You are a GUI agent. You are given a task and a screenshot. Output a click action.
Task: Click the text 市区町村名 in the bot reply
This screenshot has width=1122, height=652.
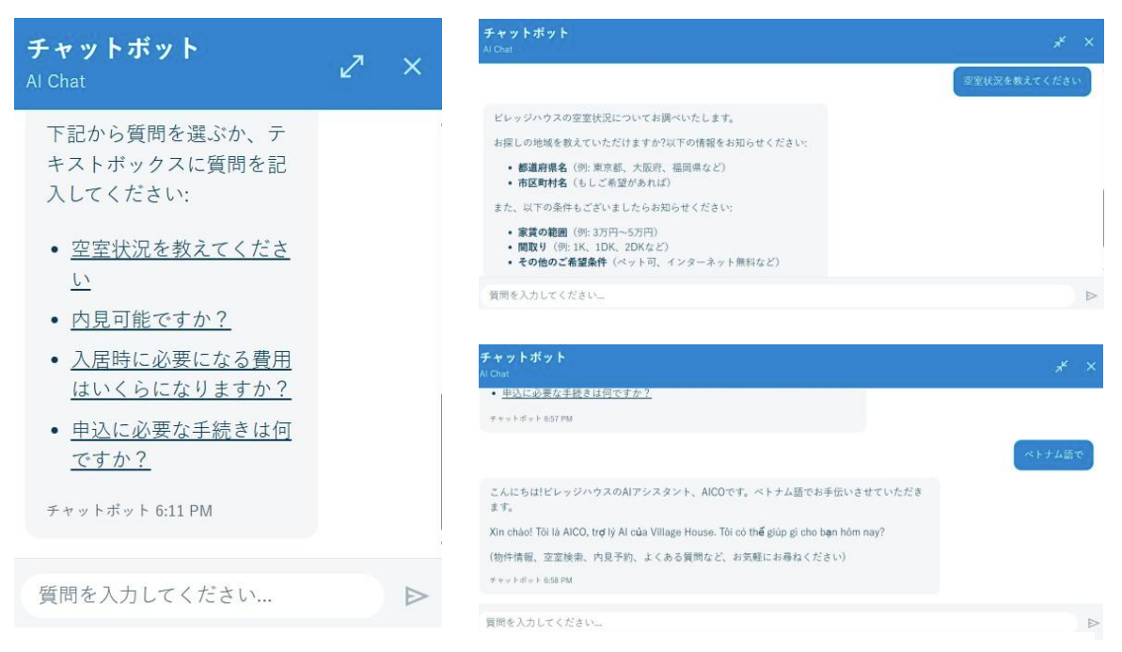click(543, 183)
